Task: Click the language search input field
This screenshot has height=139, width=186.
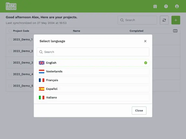Action: 93,52
